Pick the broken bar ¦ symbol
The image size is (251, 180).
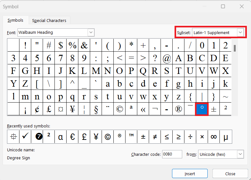[84, 109]
